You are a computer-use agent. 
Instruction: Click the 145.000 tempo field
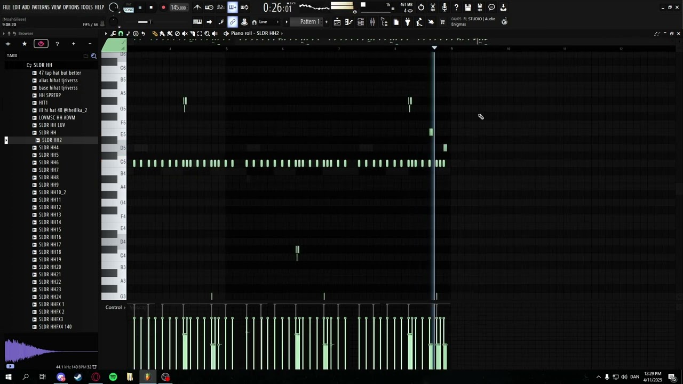(178, 7)
